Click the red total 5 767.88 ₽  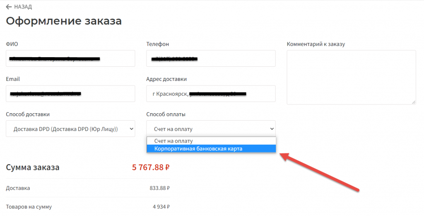pyautogui.click(x=151, y=167)
